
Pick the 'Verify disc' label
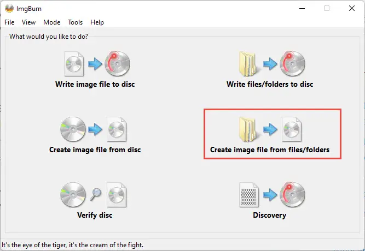point(95,215)
